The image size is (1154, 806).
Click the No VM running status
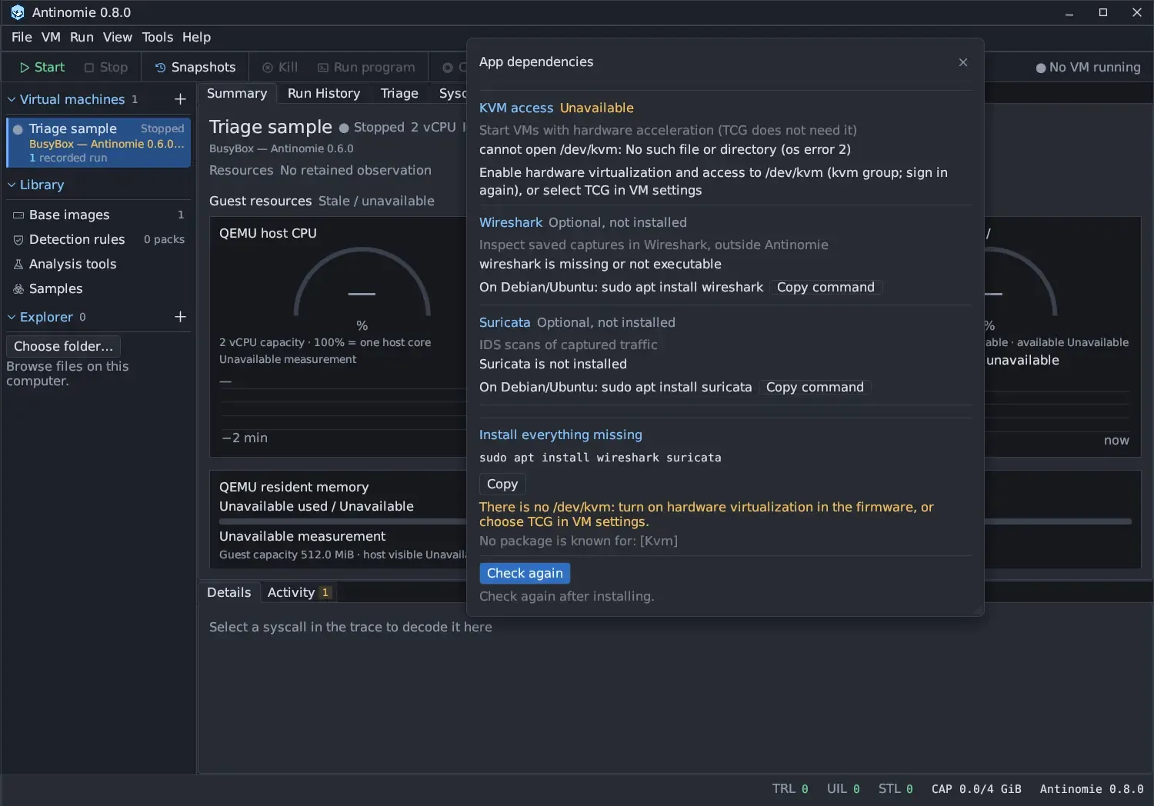[1088, 67]
